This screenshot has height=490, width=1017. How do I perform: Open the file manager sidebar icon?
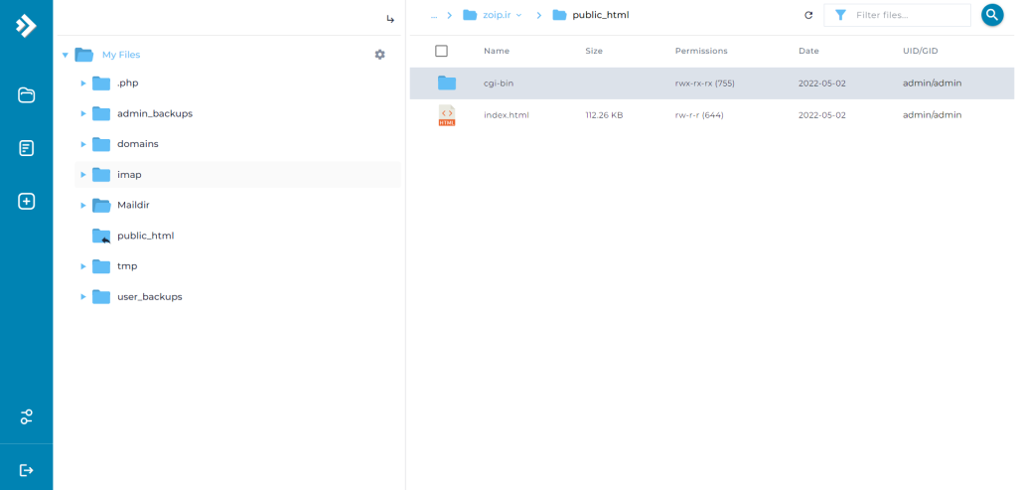coord(27,95)
